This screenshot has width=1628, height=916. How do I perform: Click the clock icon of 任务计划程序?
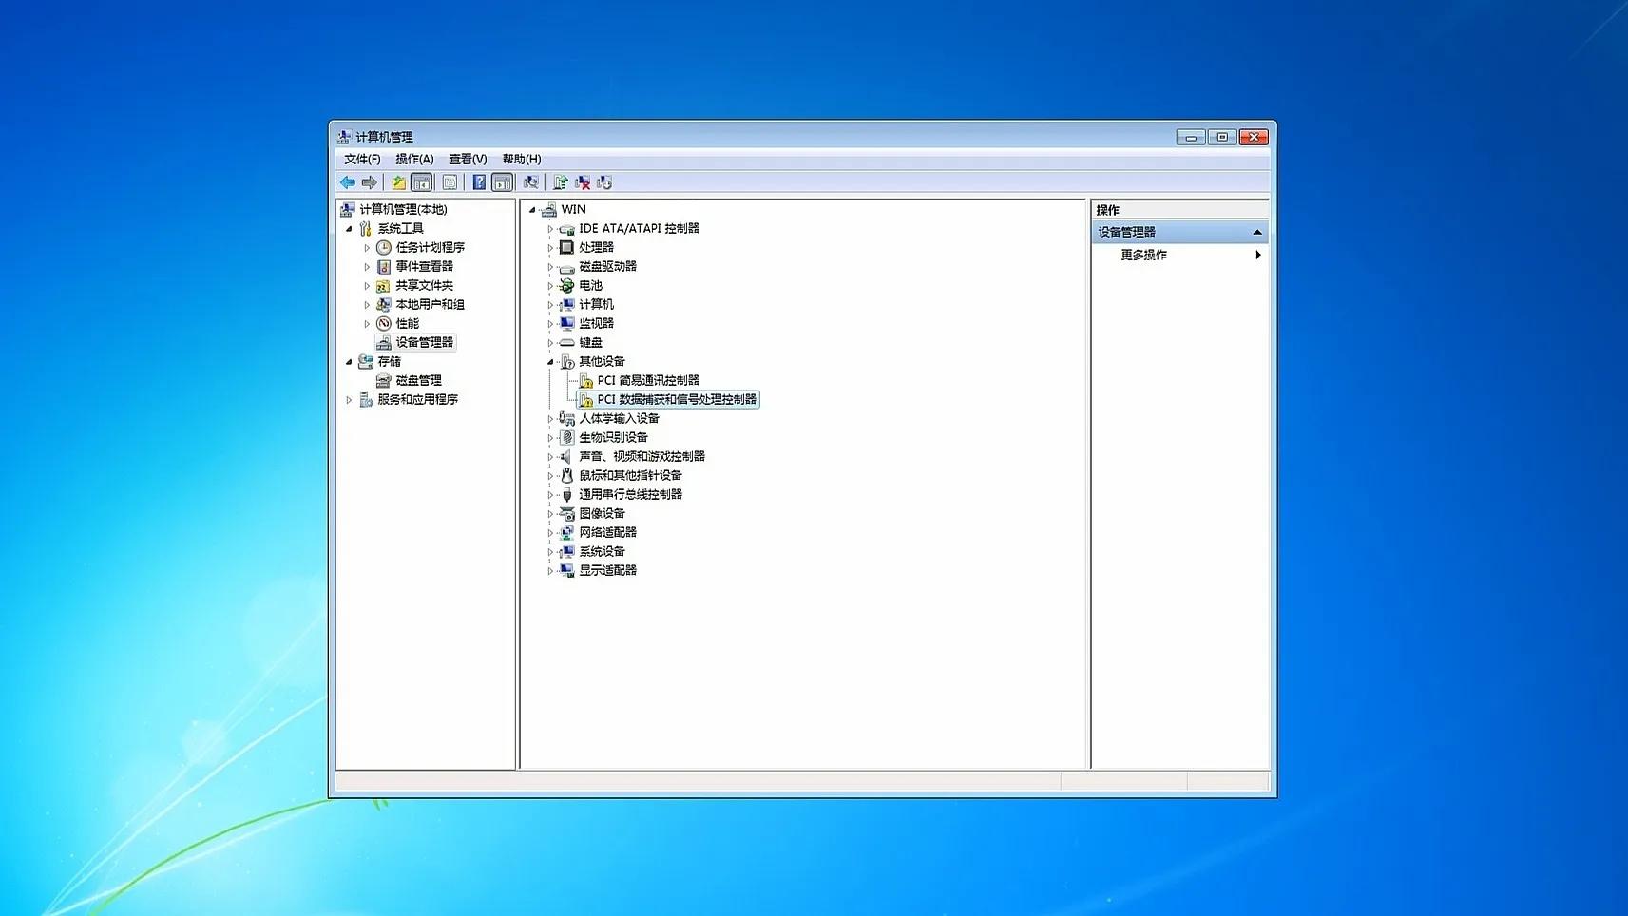tap(384, 247)
